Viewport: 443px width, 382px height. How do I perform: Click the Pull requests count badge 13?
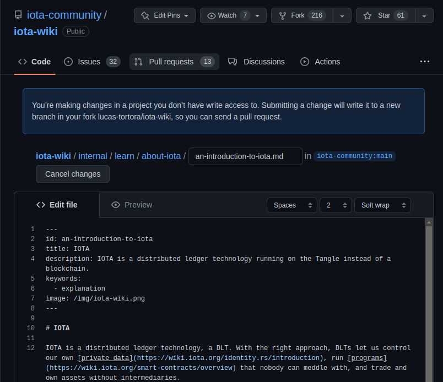(x=207, y=62)
